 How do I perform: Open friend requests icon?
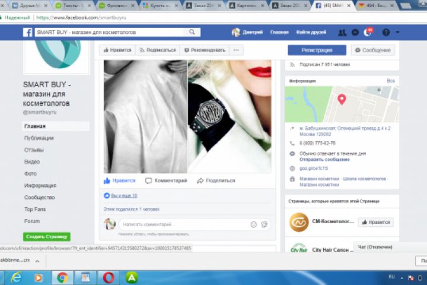tap(342, 33)
